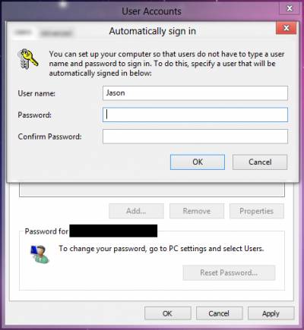304x330 pixels.
Task: Click the Reset Password... button
Action: pyautogui.click(x=229, y=273)
